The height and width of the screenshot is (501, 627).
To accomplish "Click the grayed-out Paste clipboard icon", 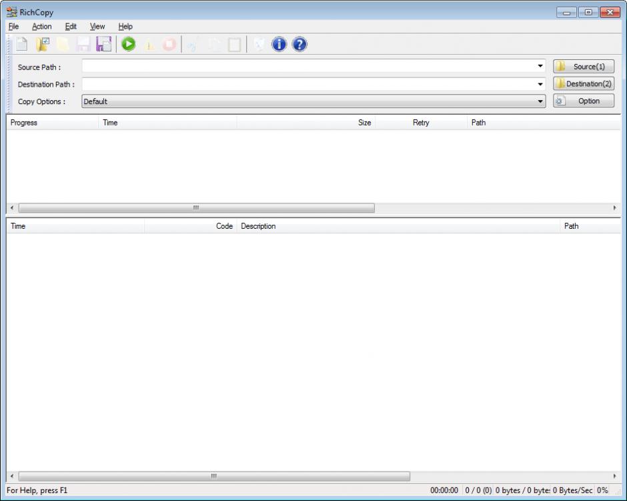I will click(x=234, y=45).
